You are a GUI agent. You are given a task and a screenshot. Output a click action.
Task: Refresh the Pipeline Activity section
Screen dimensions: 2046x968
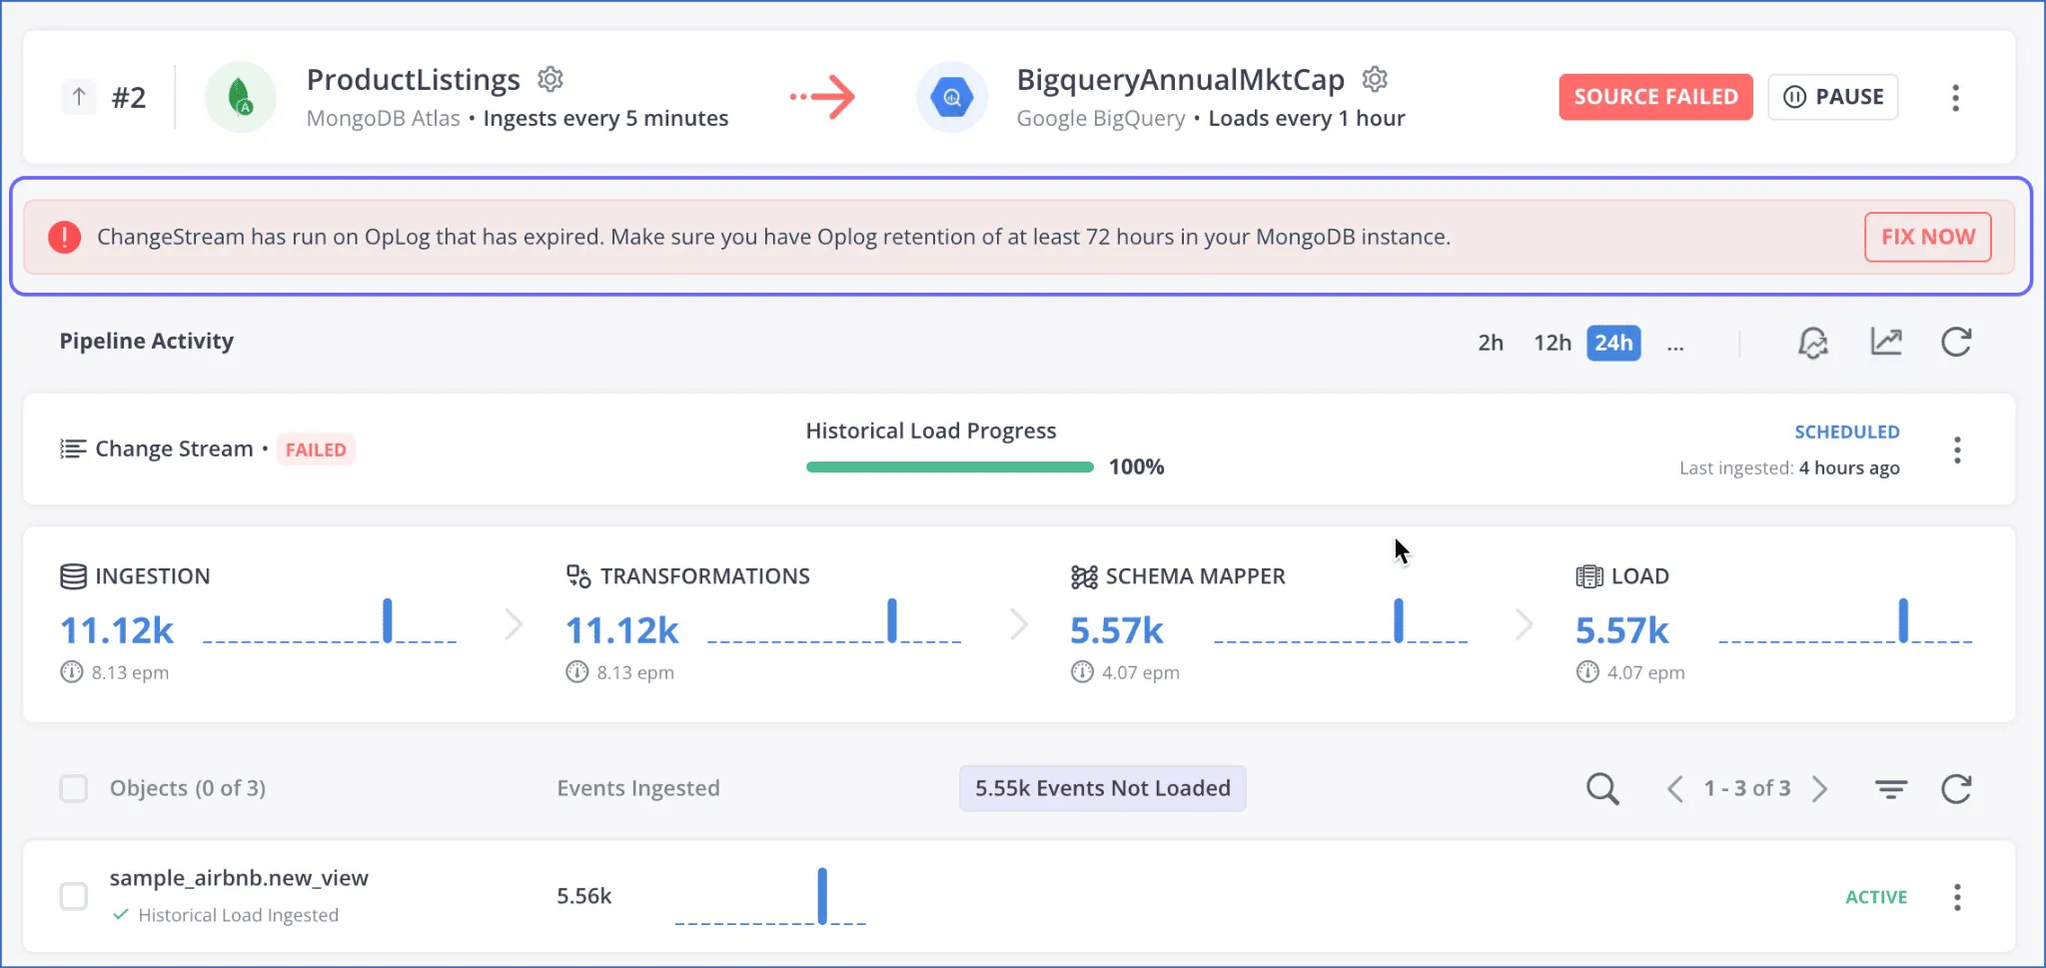[1956, 342]
